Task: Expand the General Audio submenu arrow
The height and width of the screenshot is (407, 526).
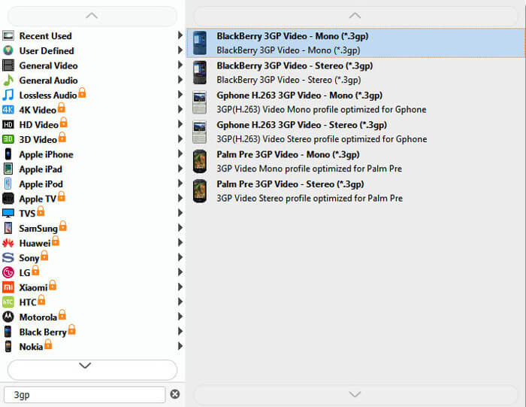Action: [180, 80]
